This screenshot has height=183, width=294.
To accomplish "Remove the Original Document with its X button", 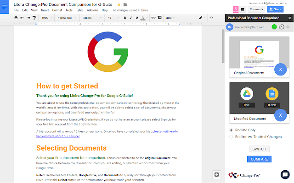I will click(x=281, y=70).
